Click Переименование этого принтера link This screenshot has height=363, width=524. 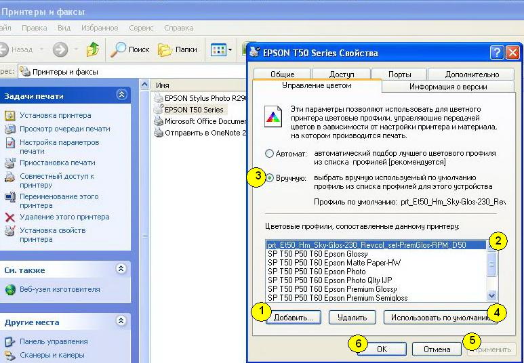tap(59, 200)
